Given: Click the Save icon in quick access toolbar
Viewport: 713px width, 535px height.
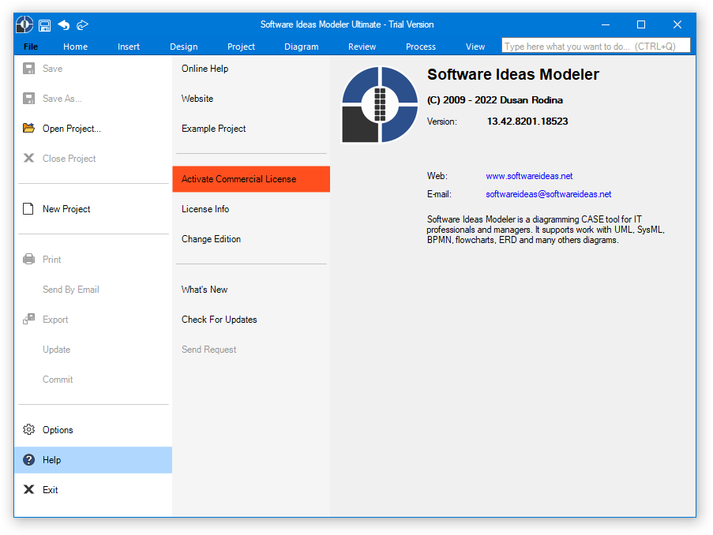Looking at the screenshot, I should 44,25.
